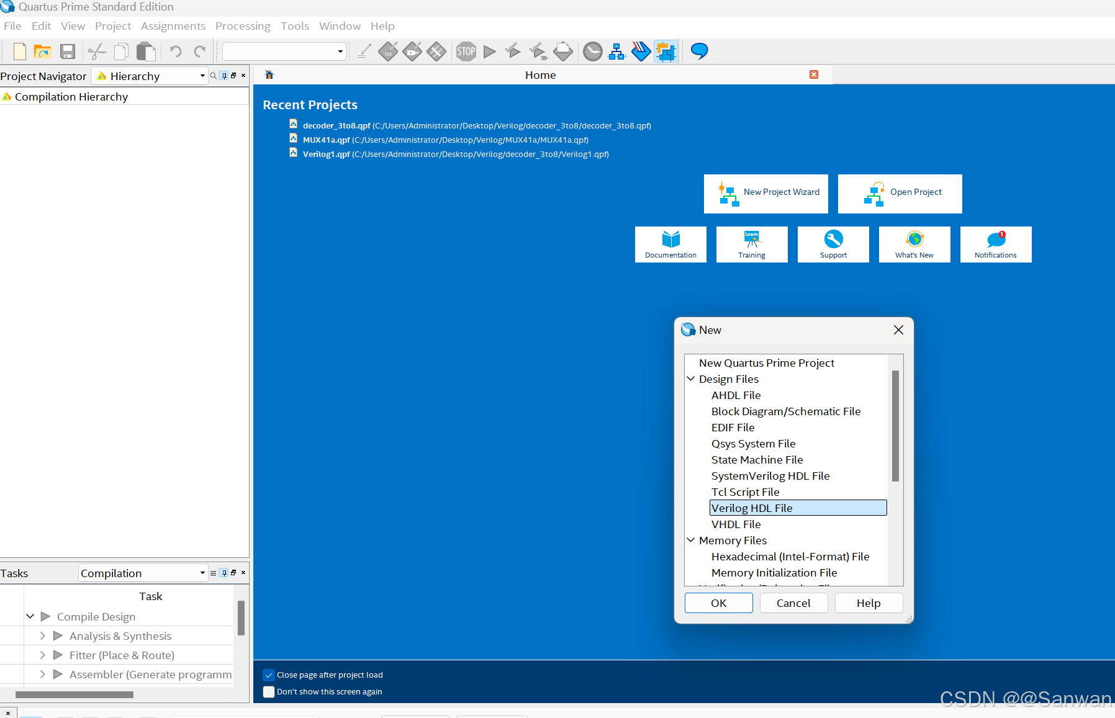Click the Save toolbar icon
Image resolution: width=1115 pixels, height=718 pixels.
[68, 52]
